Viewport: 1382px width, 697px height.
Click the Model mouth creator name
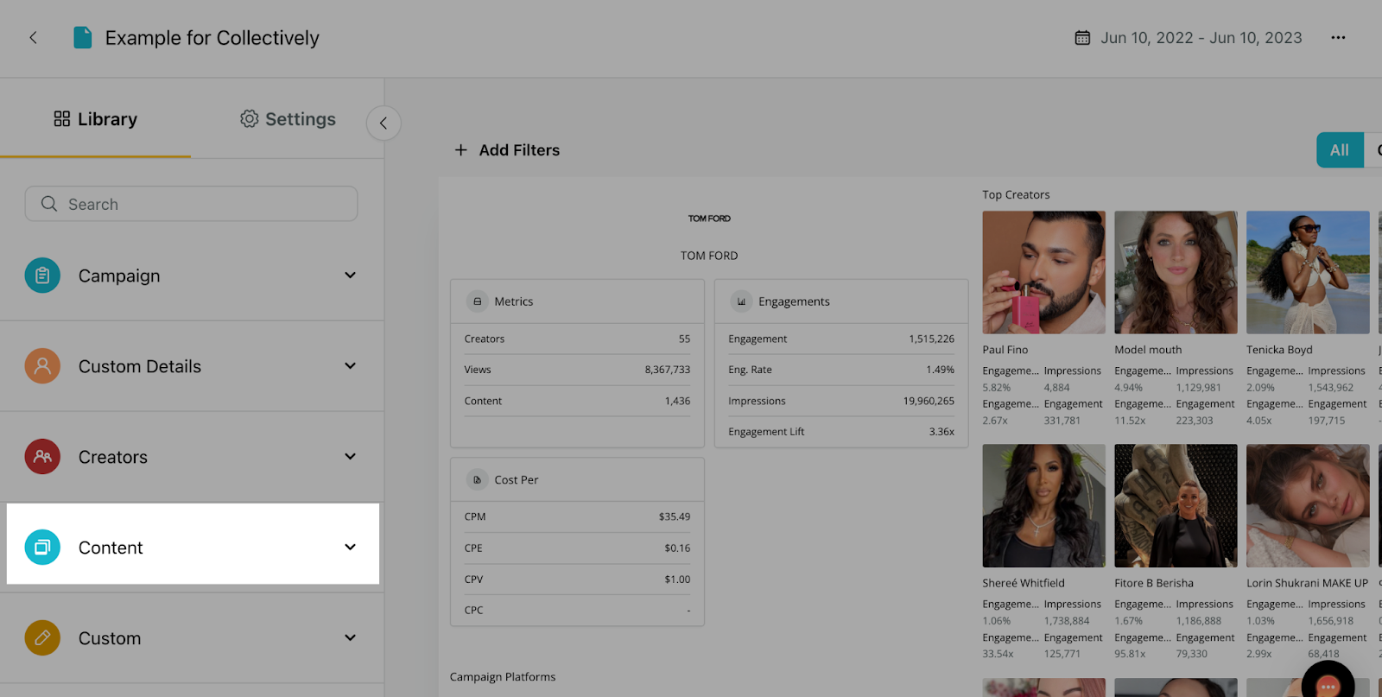(x=1148, y=350)
